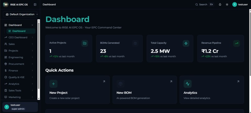
Task: Expand the Procurement section chevron
Action: [32, 64]
